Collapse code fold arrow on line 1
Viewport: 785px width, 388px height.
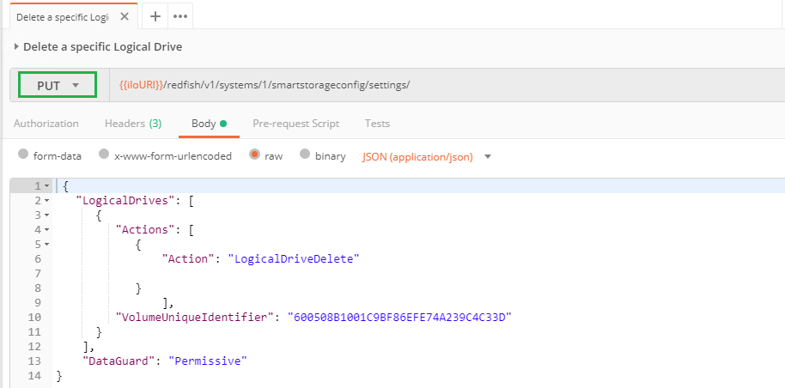pyautogui.click(x=46, y=186)
